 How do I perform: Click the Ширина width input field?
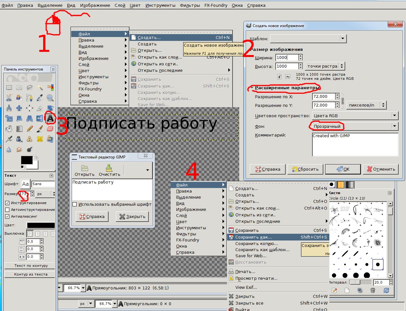(x=287, y=57)
